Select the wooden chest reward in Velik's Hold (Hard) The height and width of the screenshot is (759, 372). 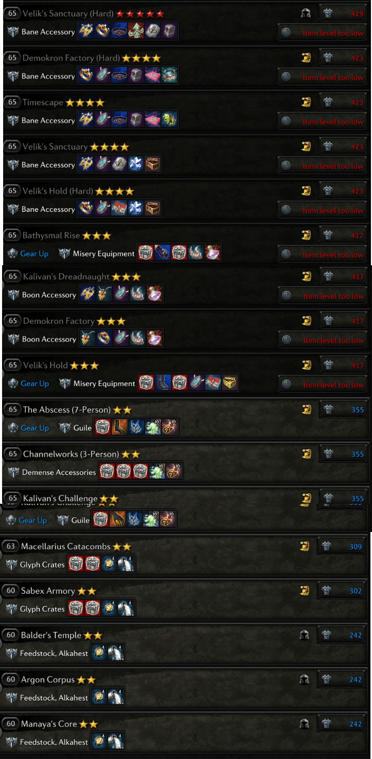tap(153, 209)
